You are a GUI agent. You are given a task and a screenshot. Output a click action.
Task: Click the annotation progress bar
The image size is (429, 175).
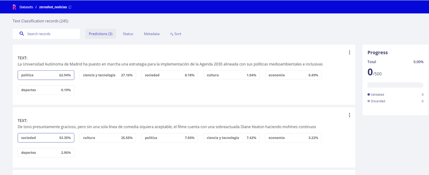tap(395, 85)
